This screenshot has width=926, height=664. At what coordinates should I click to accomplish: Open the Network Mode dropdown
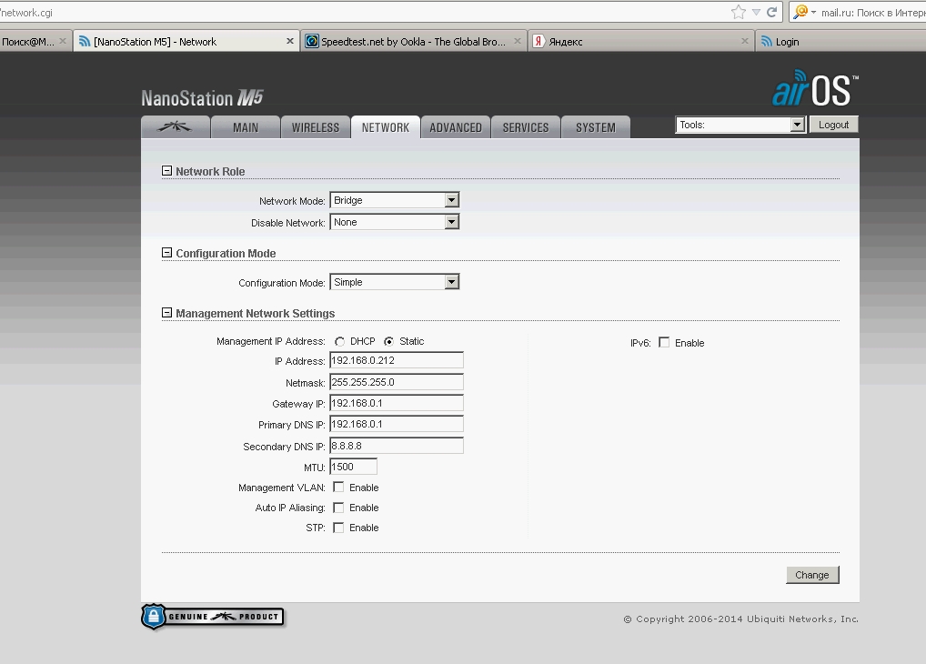tap(395, 200)
